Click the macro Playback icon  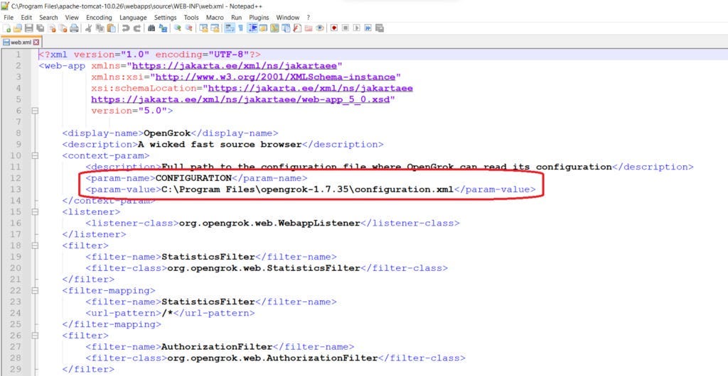pyautogui.click(x=356, y=28)
